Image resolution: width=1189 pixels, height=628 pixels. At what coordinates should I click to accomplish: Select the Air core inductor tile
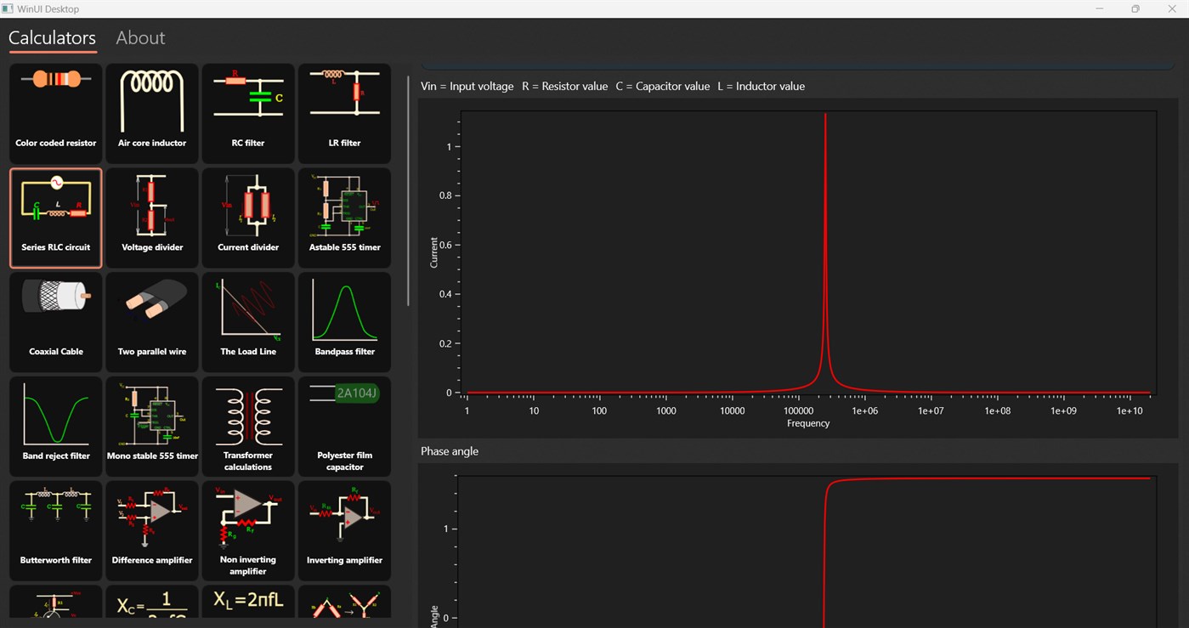(151, 113)
